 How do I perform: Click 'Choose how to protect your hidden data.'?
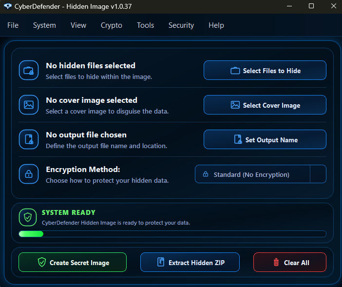tap(107, 181)
